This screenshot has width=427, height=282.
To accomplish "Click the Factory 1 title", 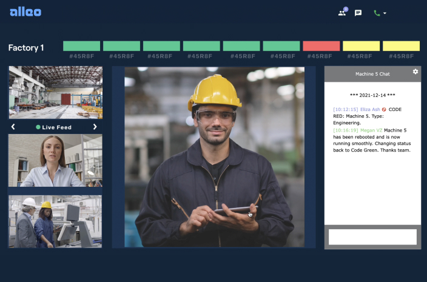I will (x=26, y=48).
